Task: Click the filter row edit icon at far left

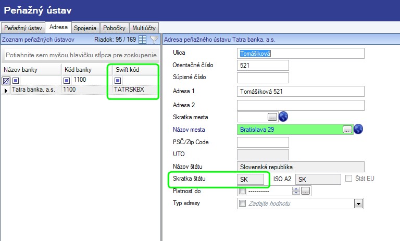Action: tap(6, 80)
